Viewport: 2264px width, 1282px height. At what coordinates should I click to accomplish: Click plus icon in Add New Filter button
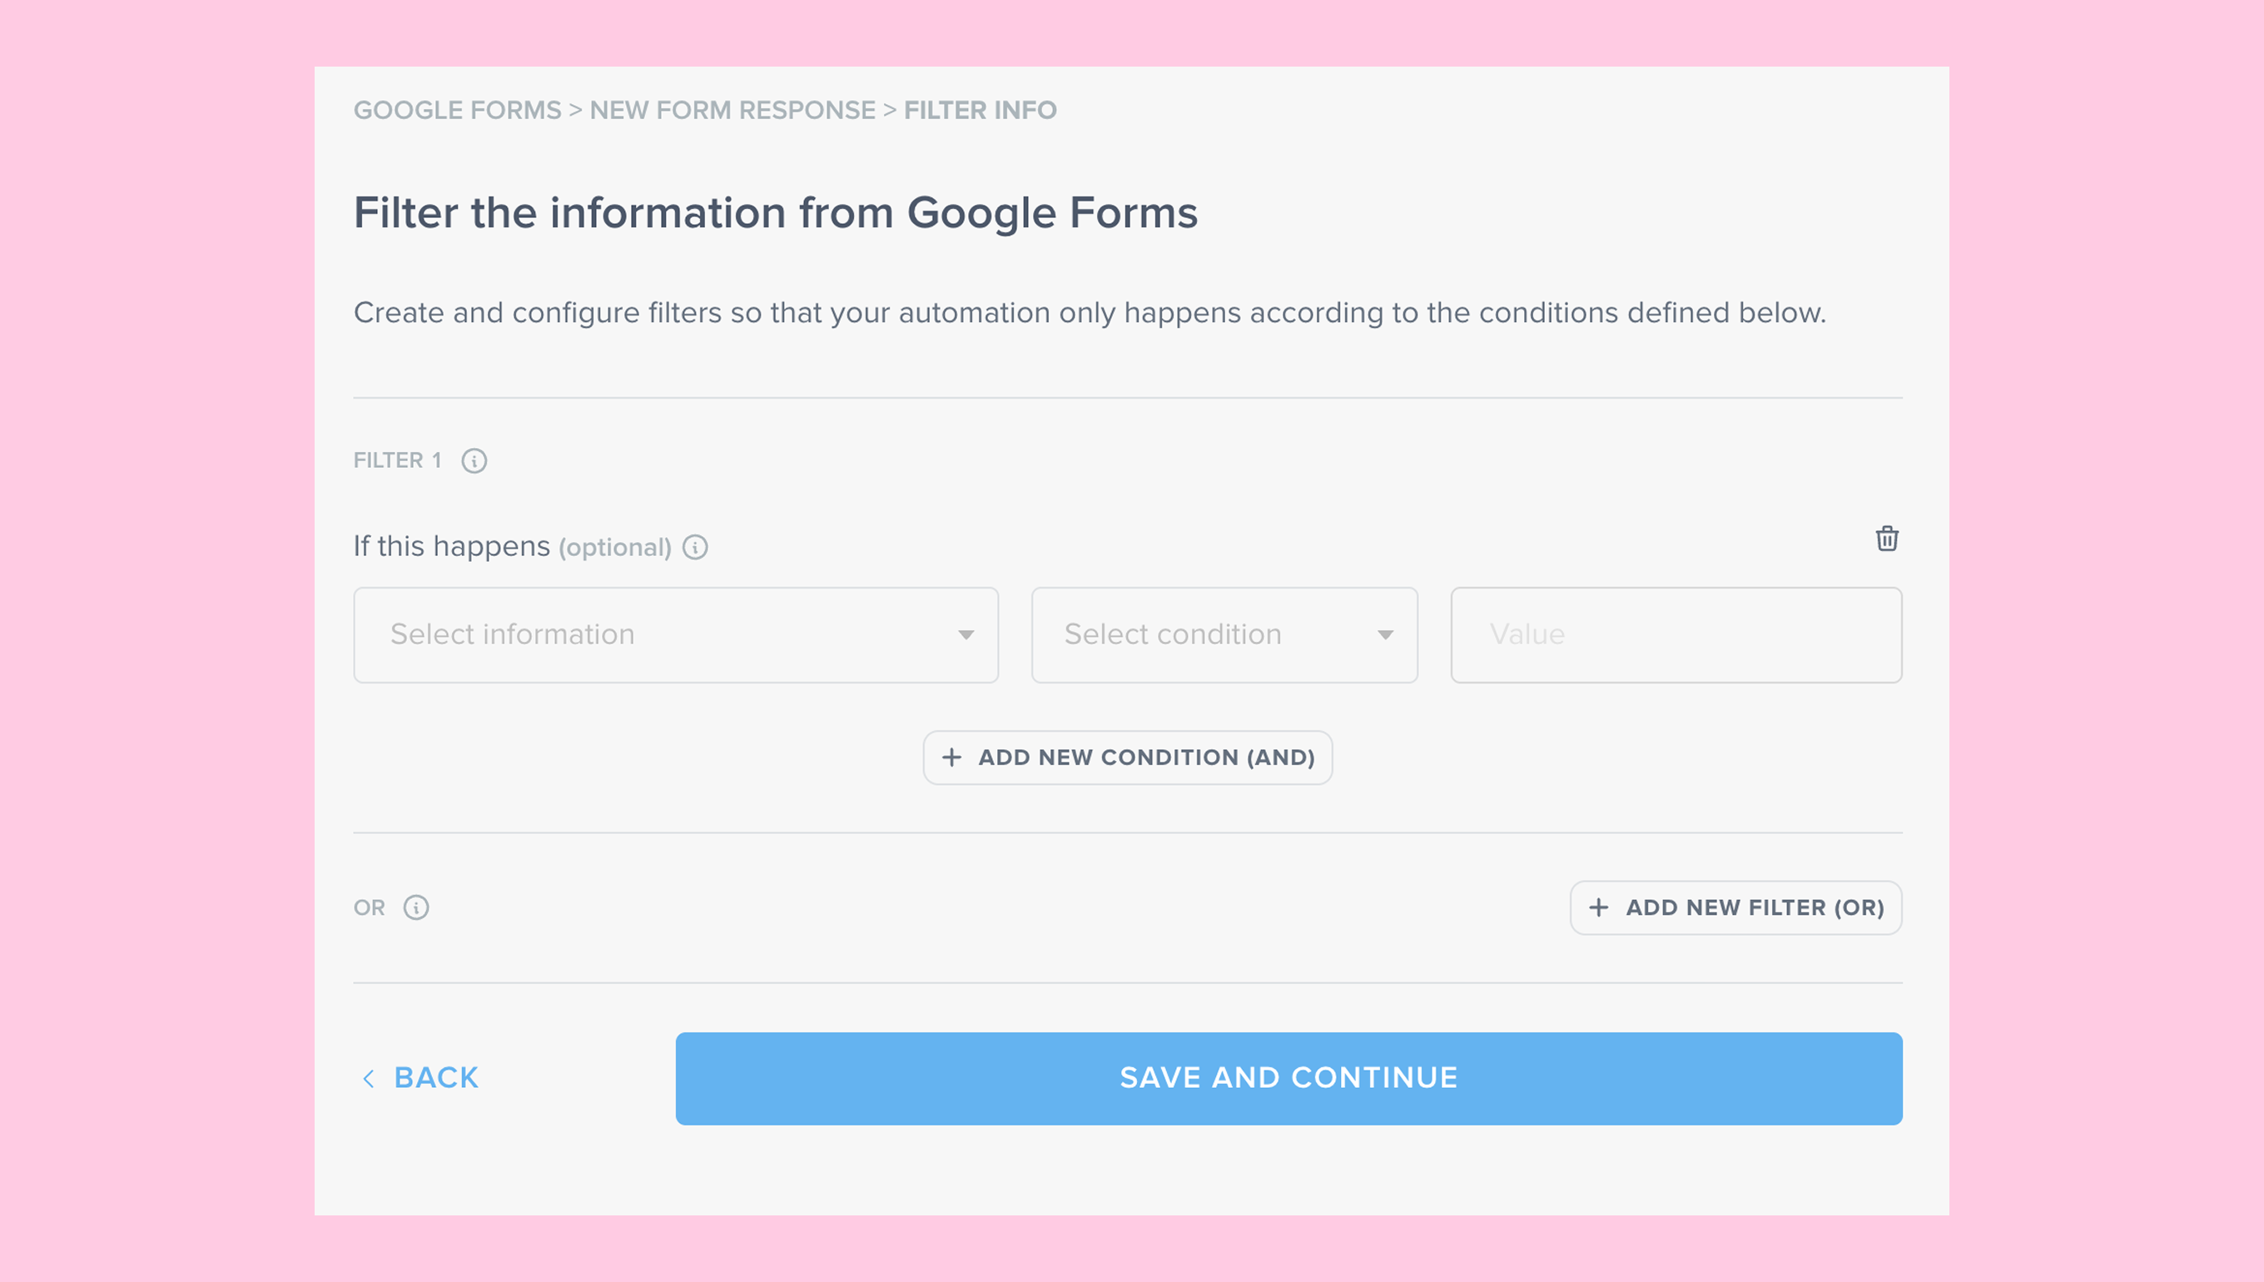click(x=1598, y=907)
